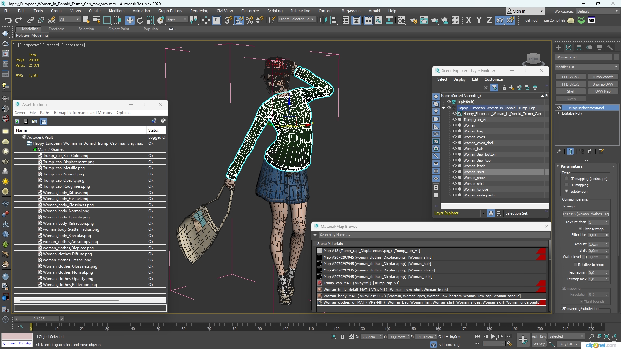The width and height of the screenshot is (621, 349).
Task: Open Paths menu in Asset Tracking
Action: point(45,113)
